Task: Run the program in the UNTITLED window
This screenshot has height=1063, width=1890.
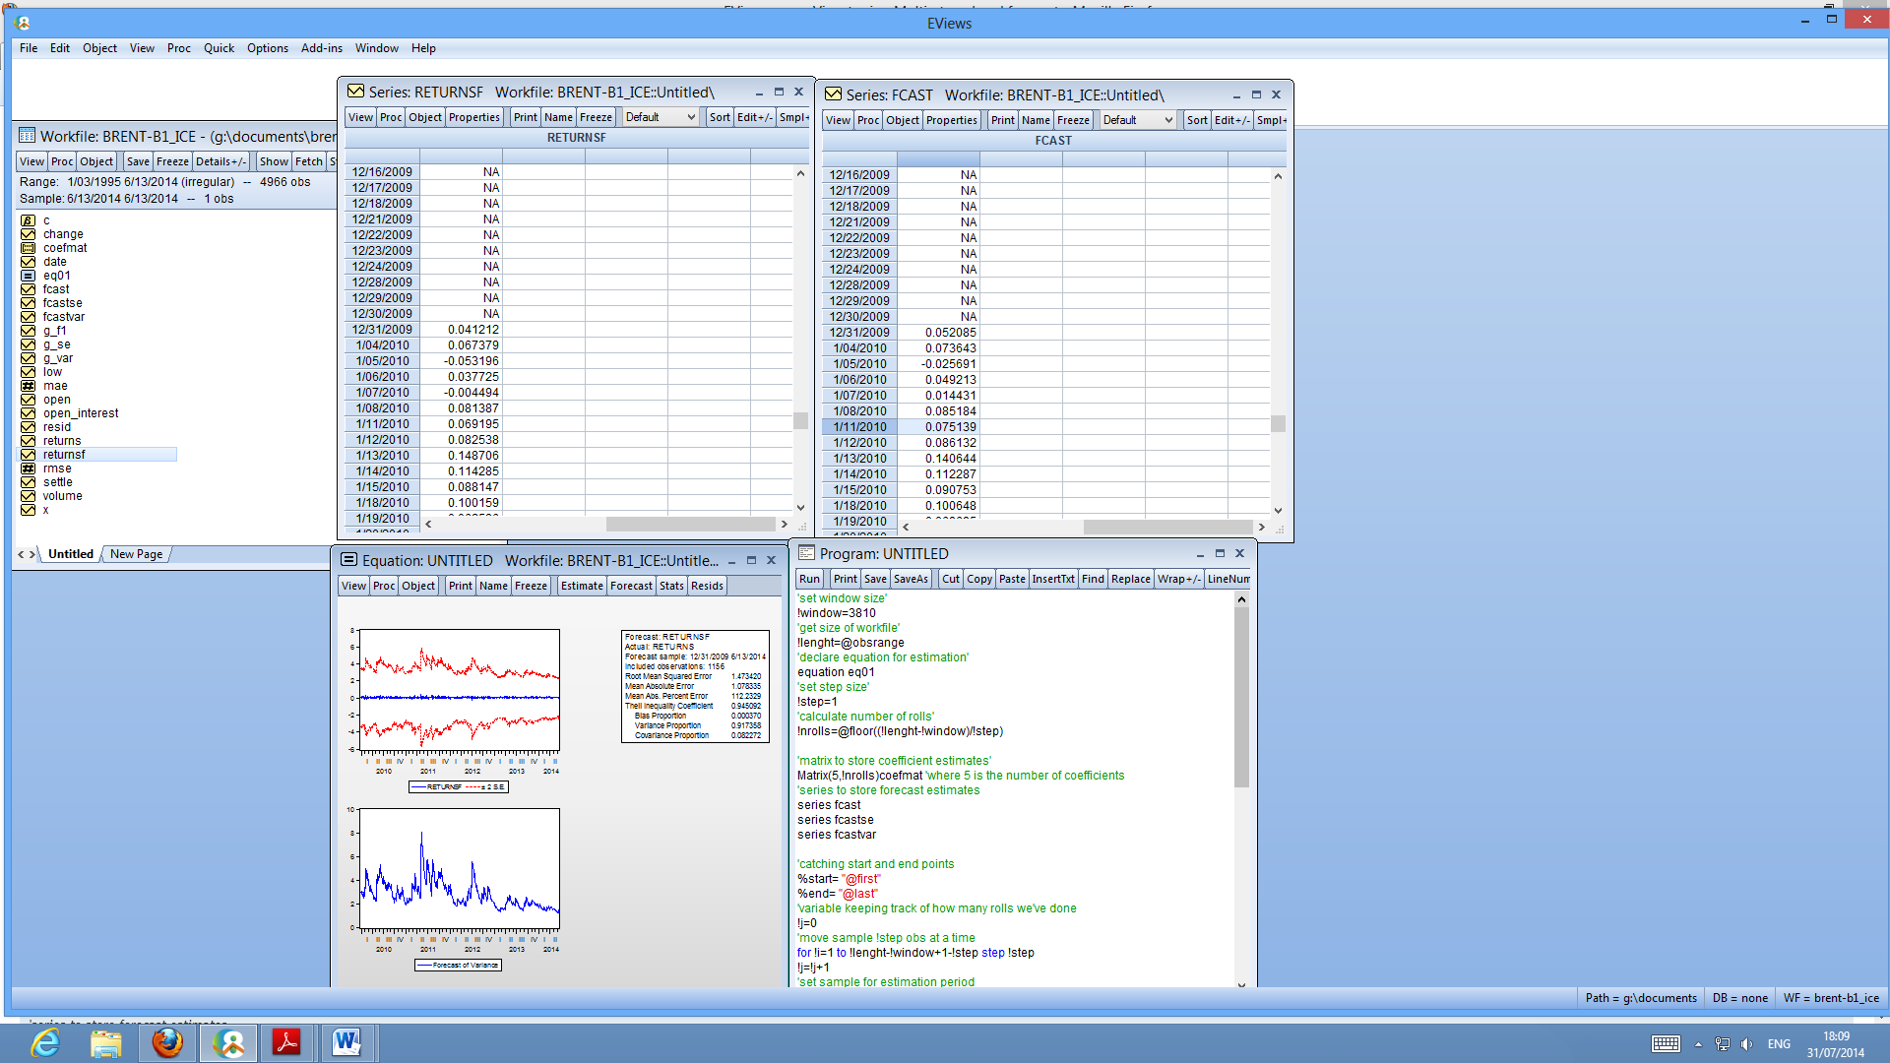Action: point(809,579)
